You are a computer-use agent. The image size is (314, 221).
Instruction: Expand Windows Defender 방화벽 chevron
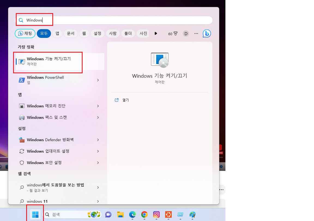click(x=98, y=140)
